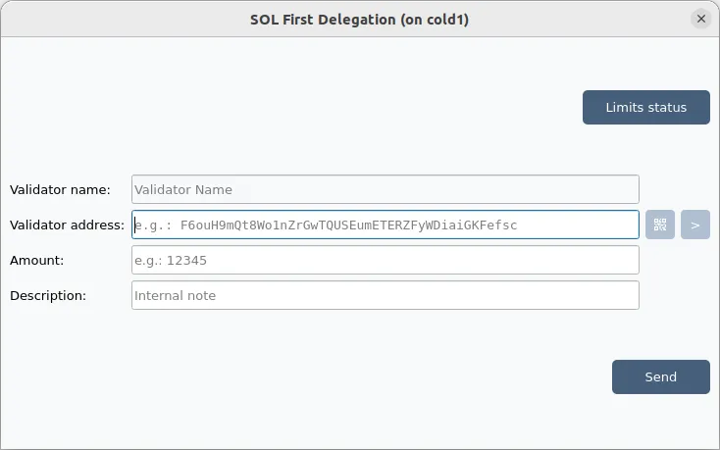Viewport: 720px width, 450px height.
Task: Close the SOL First Delegation dialog
Action: click(700, 19)
